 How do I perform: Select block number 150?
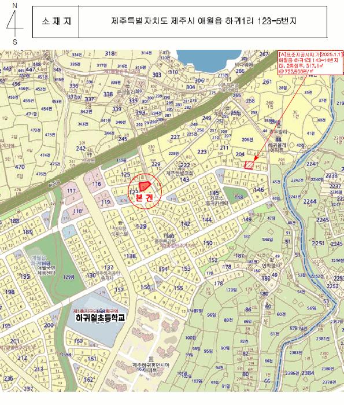tap(208, 243)
